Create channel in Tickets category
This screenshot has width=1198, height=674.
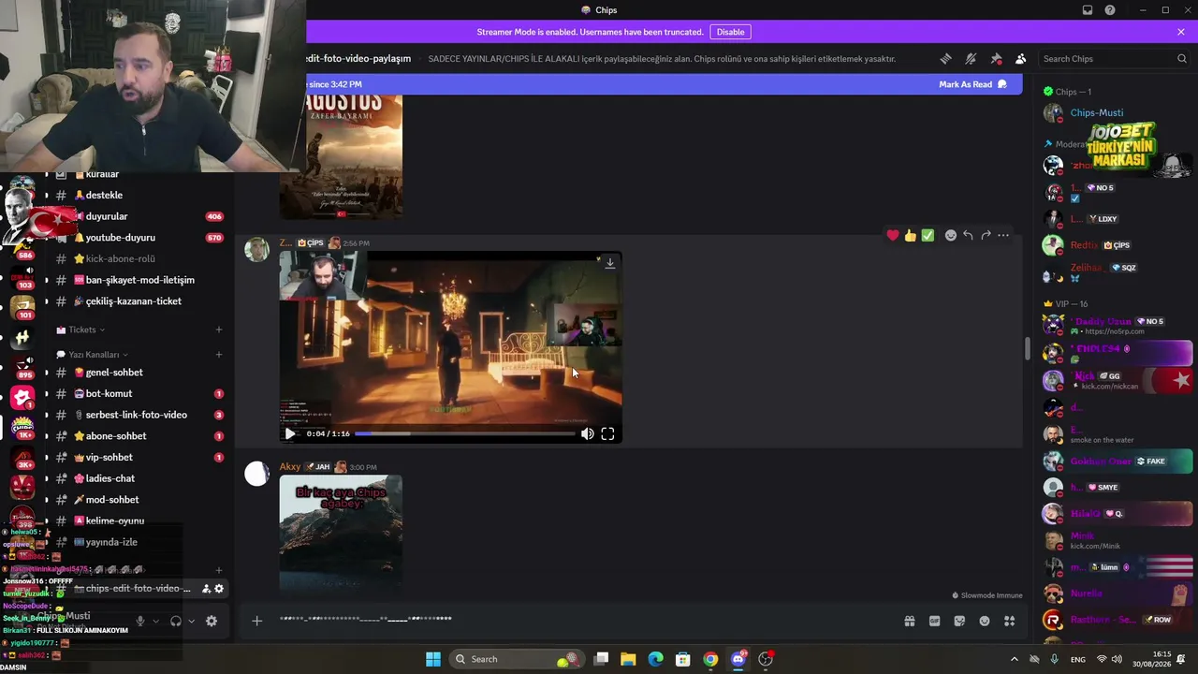click(x=219, y=330)
